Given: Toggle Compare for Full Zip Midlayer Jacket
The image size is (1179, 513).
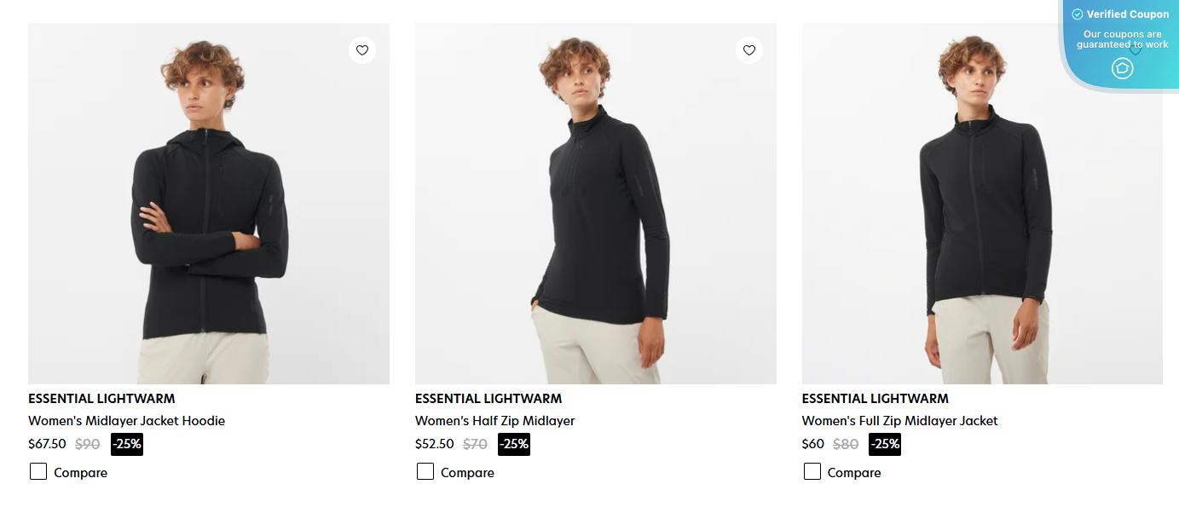Looking at the screenshot, I should [x=812, y=471].
